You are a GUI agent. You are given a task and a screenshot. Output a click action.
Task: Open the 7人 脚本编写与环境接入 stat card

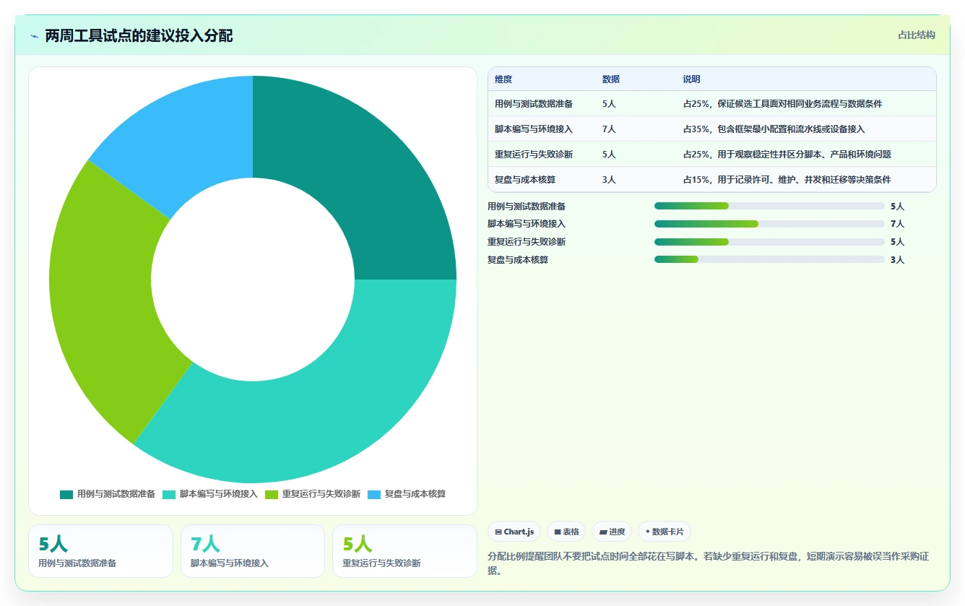(253, 551)
